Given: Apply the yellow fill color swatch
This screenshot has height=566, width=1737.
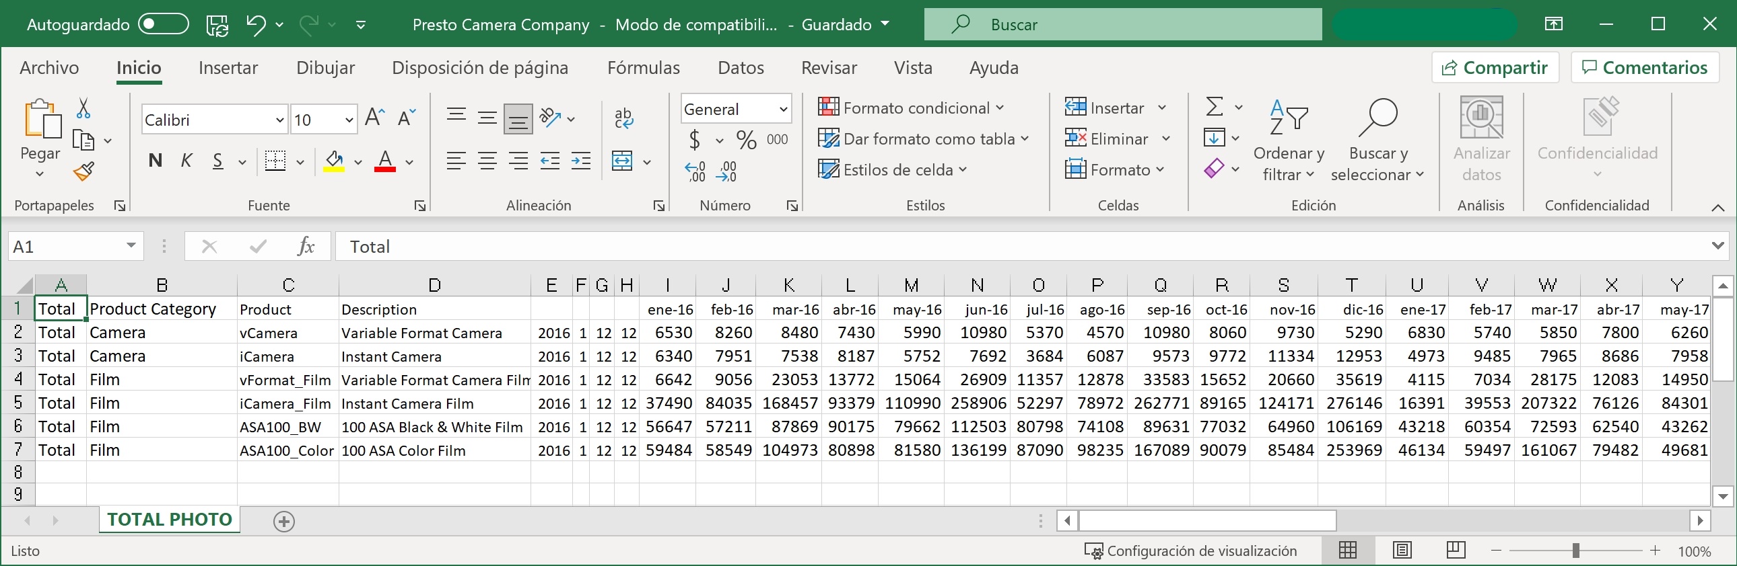Looking at the screenshot, I should pyautogui.click(x=334, y=161).
